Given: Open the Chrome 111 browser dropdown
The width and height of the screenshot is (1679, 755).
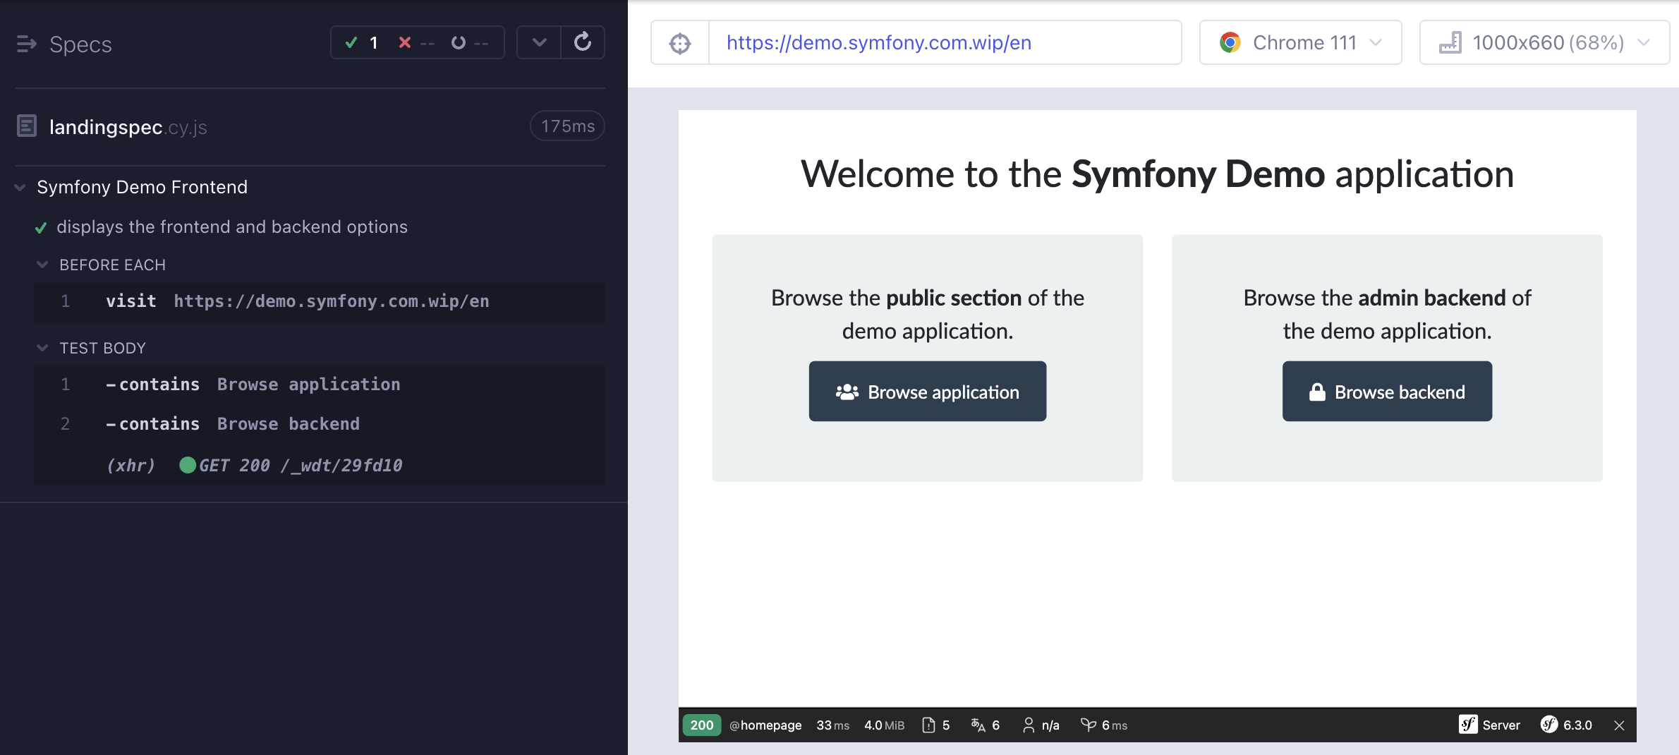Looking at the screenshot, I should coord(1300,42).
